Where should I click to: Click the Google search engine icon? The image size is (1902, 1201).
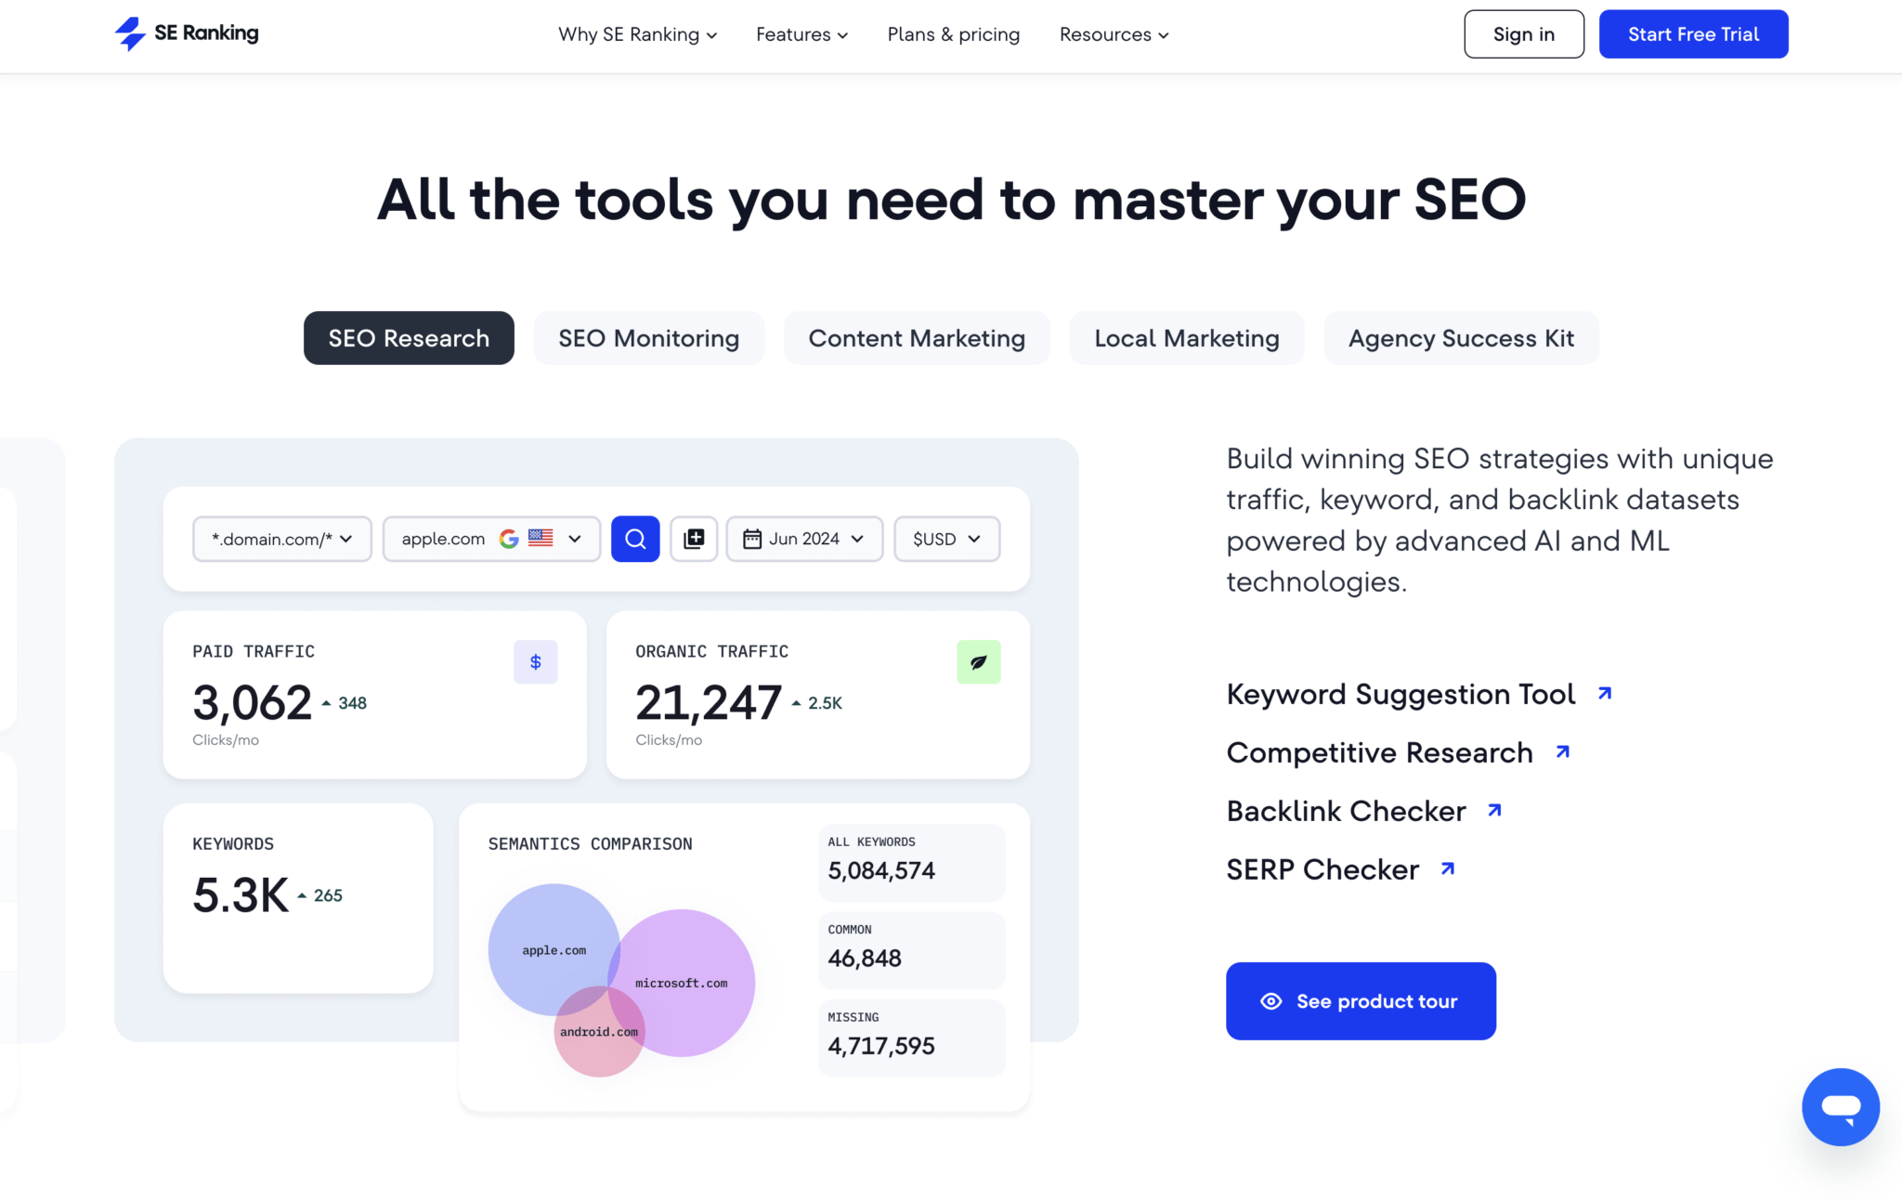click(509, 539)
